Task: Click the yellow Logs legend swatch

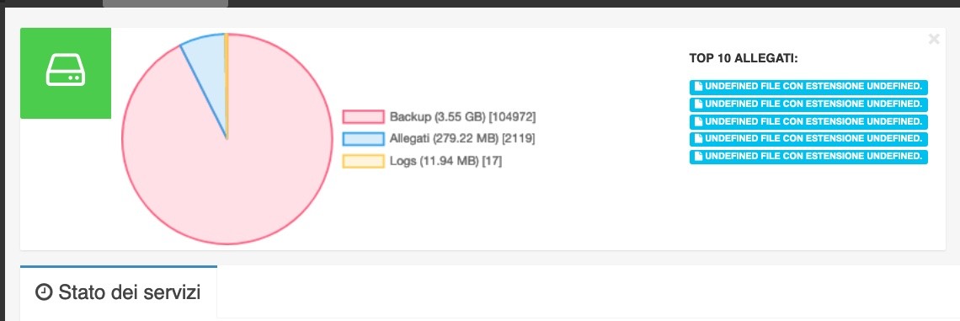Action: pos(363,161)
